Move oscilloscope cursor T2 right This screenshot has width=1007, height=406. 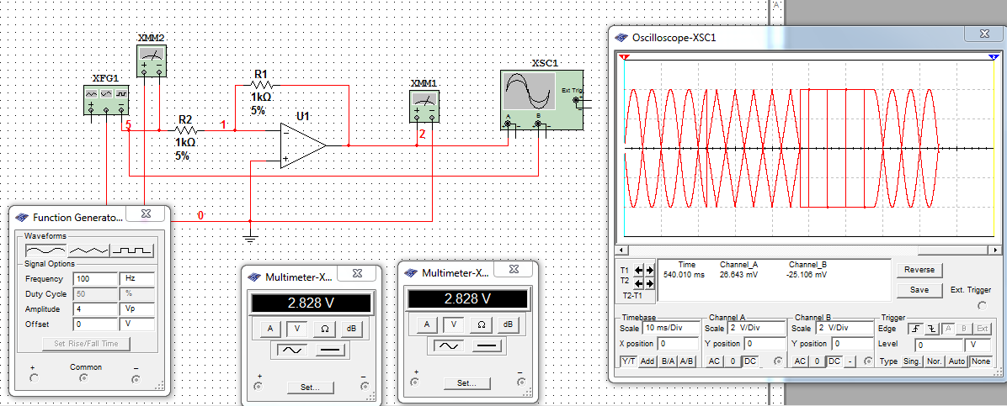tap(649, 282)
